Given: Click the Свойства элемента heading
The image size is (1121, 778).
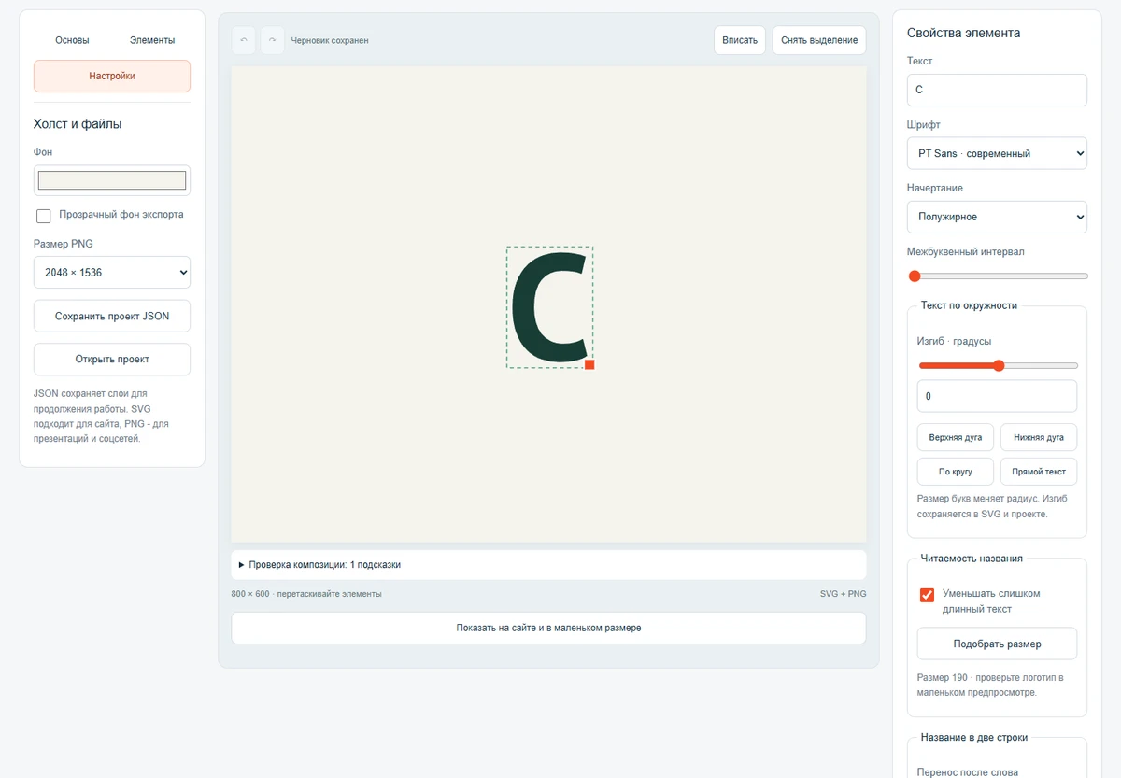Looking at the screenshot, I should tap(963, 34).
